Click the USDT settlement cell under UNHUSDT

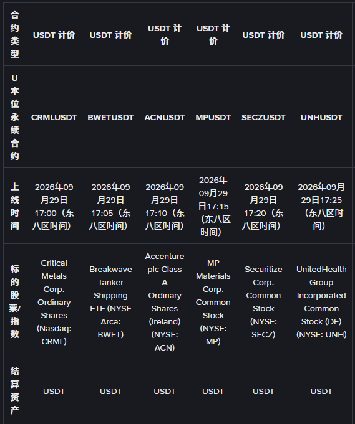[321, 391]
